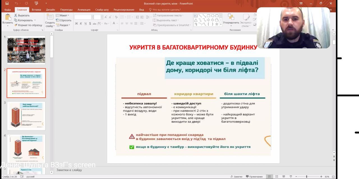359x179 pixels.
Task: Open the Insert (Вставка) ribbon tab
Action: tap(36, 10)
